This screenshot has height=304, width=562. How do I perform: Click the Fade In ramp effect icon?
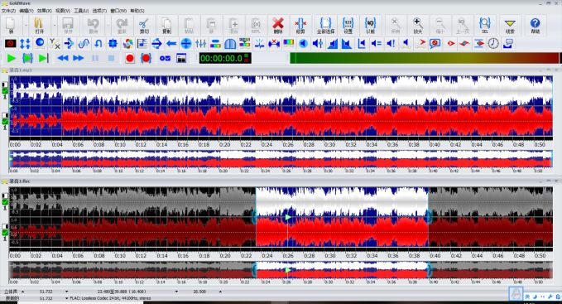[x=332, y=44]
